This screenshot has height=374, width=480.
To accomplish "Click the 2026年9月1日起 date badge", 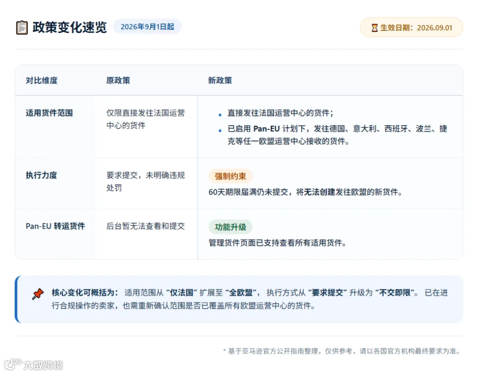I will click(148, 27).
